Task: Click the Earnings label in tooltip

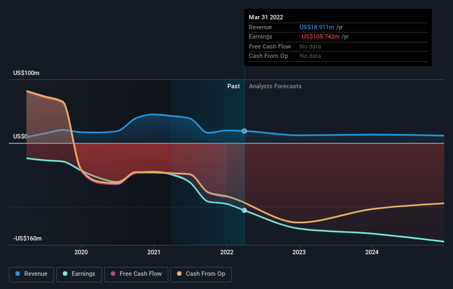Action: [260, 36]
